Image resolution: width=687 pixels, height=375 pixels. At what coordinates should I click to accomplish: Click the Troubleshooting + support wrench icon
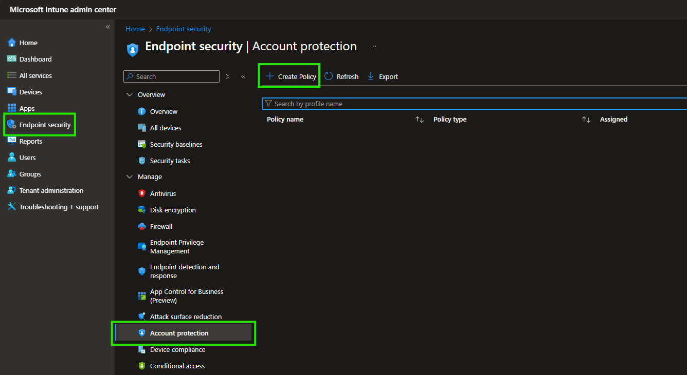(x=11, y=207)
